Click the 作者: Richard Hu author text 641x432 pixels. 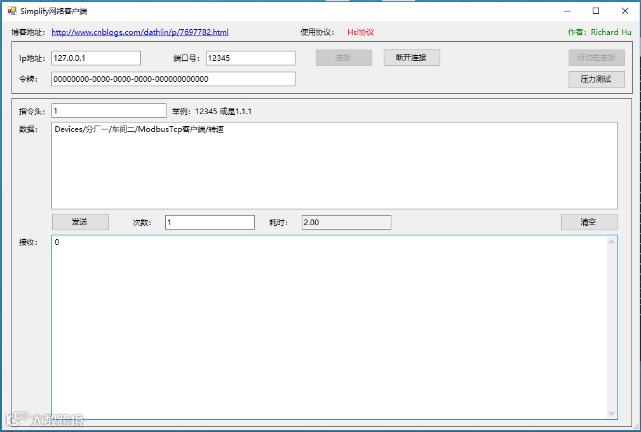599,32
